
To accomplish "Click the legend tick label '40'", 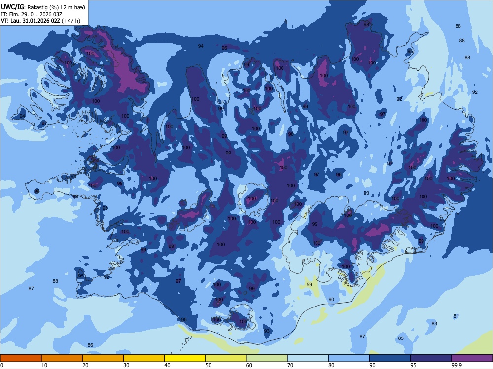I will tap(167, 365).
